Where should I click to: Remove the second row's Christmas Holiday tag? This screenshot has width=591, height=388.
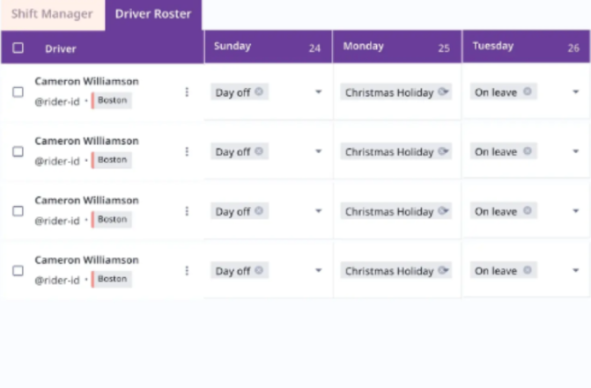pyautogui.click(x=442, y=151)
